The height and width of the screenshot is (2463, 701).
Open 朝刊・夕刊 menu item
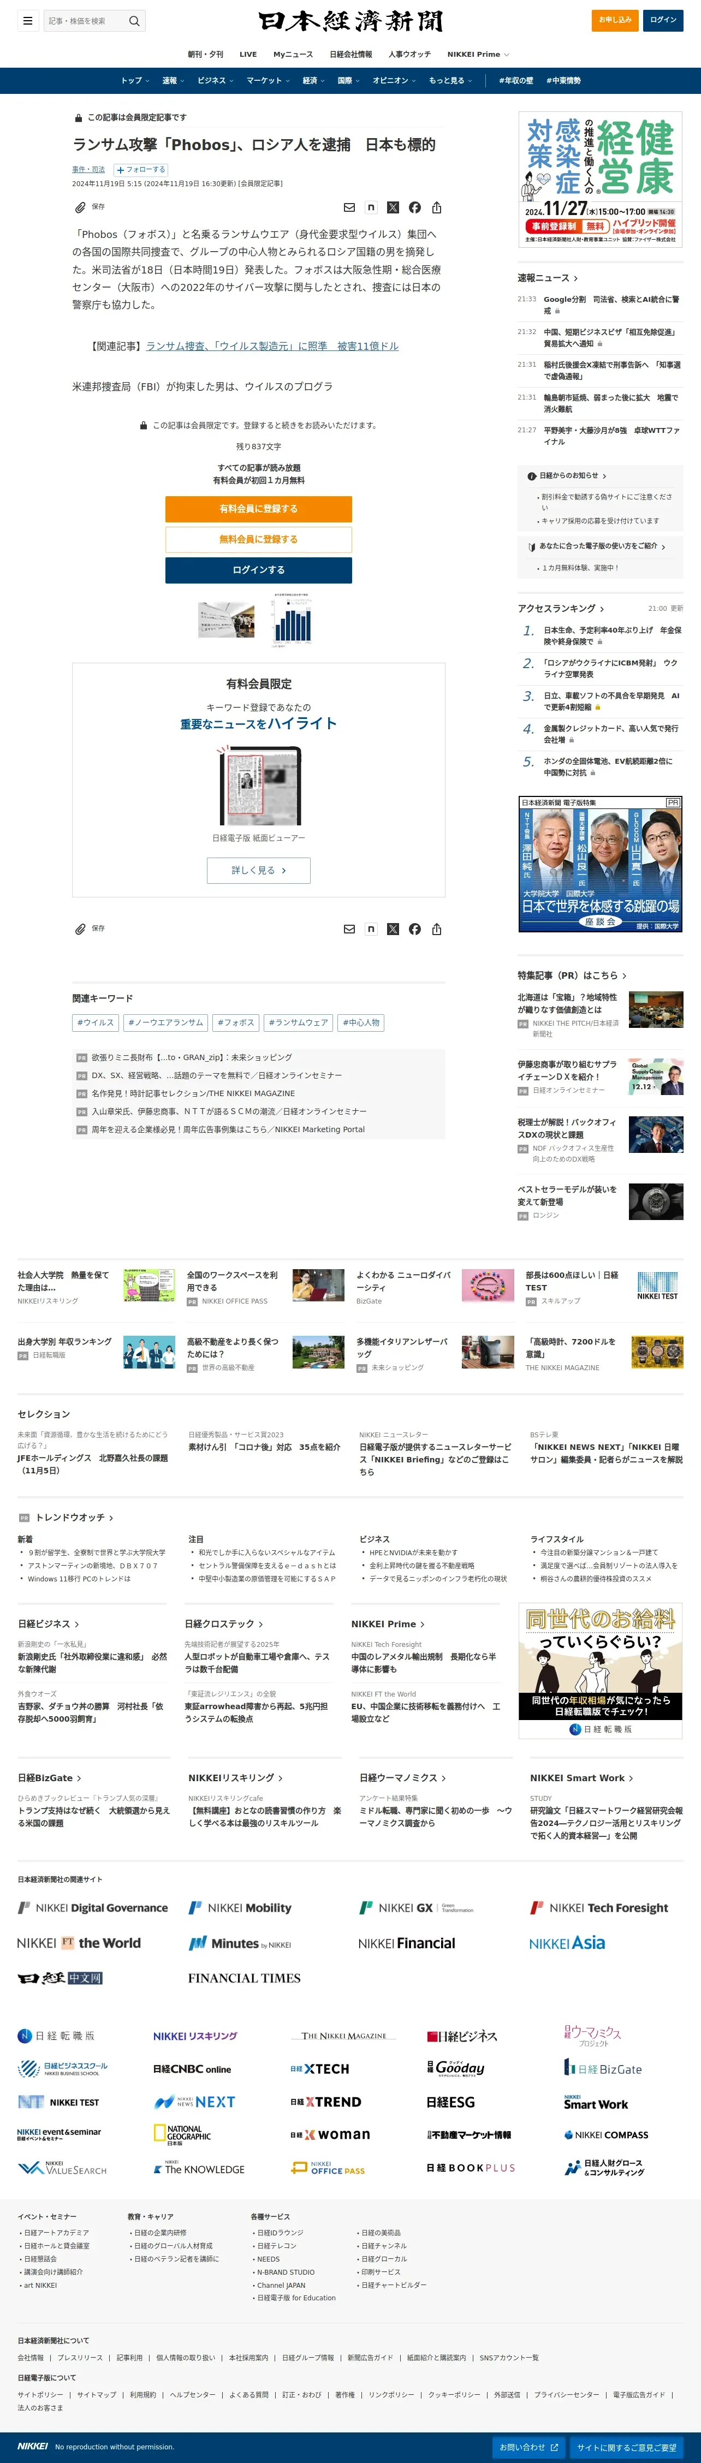tap(206, 55)
